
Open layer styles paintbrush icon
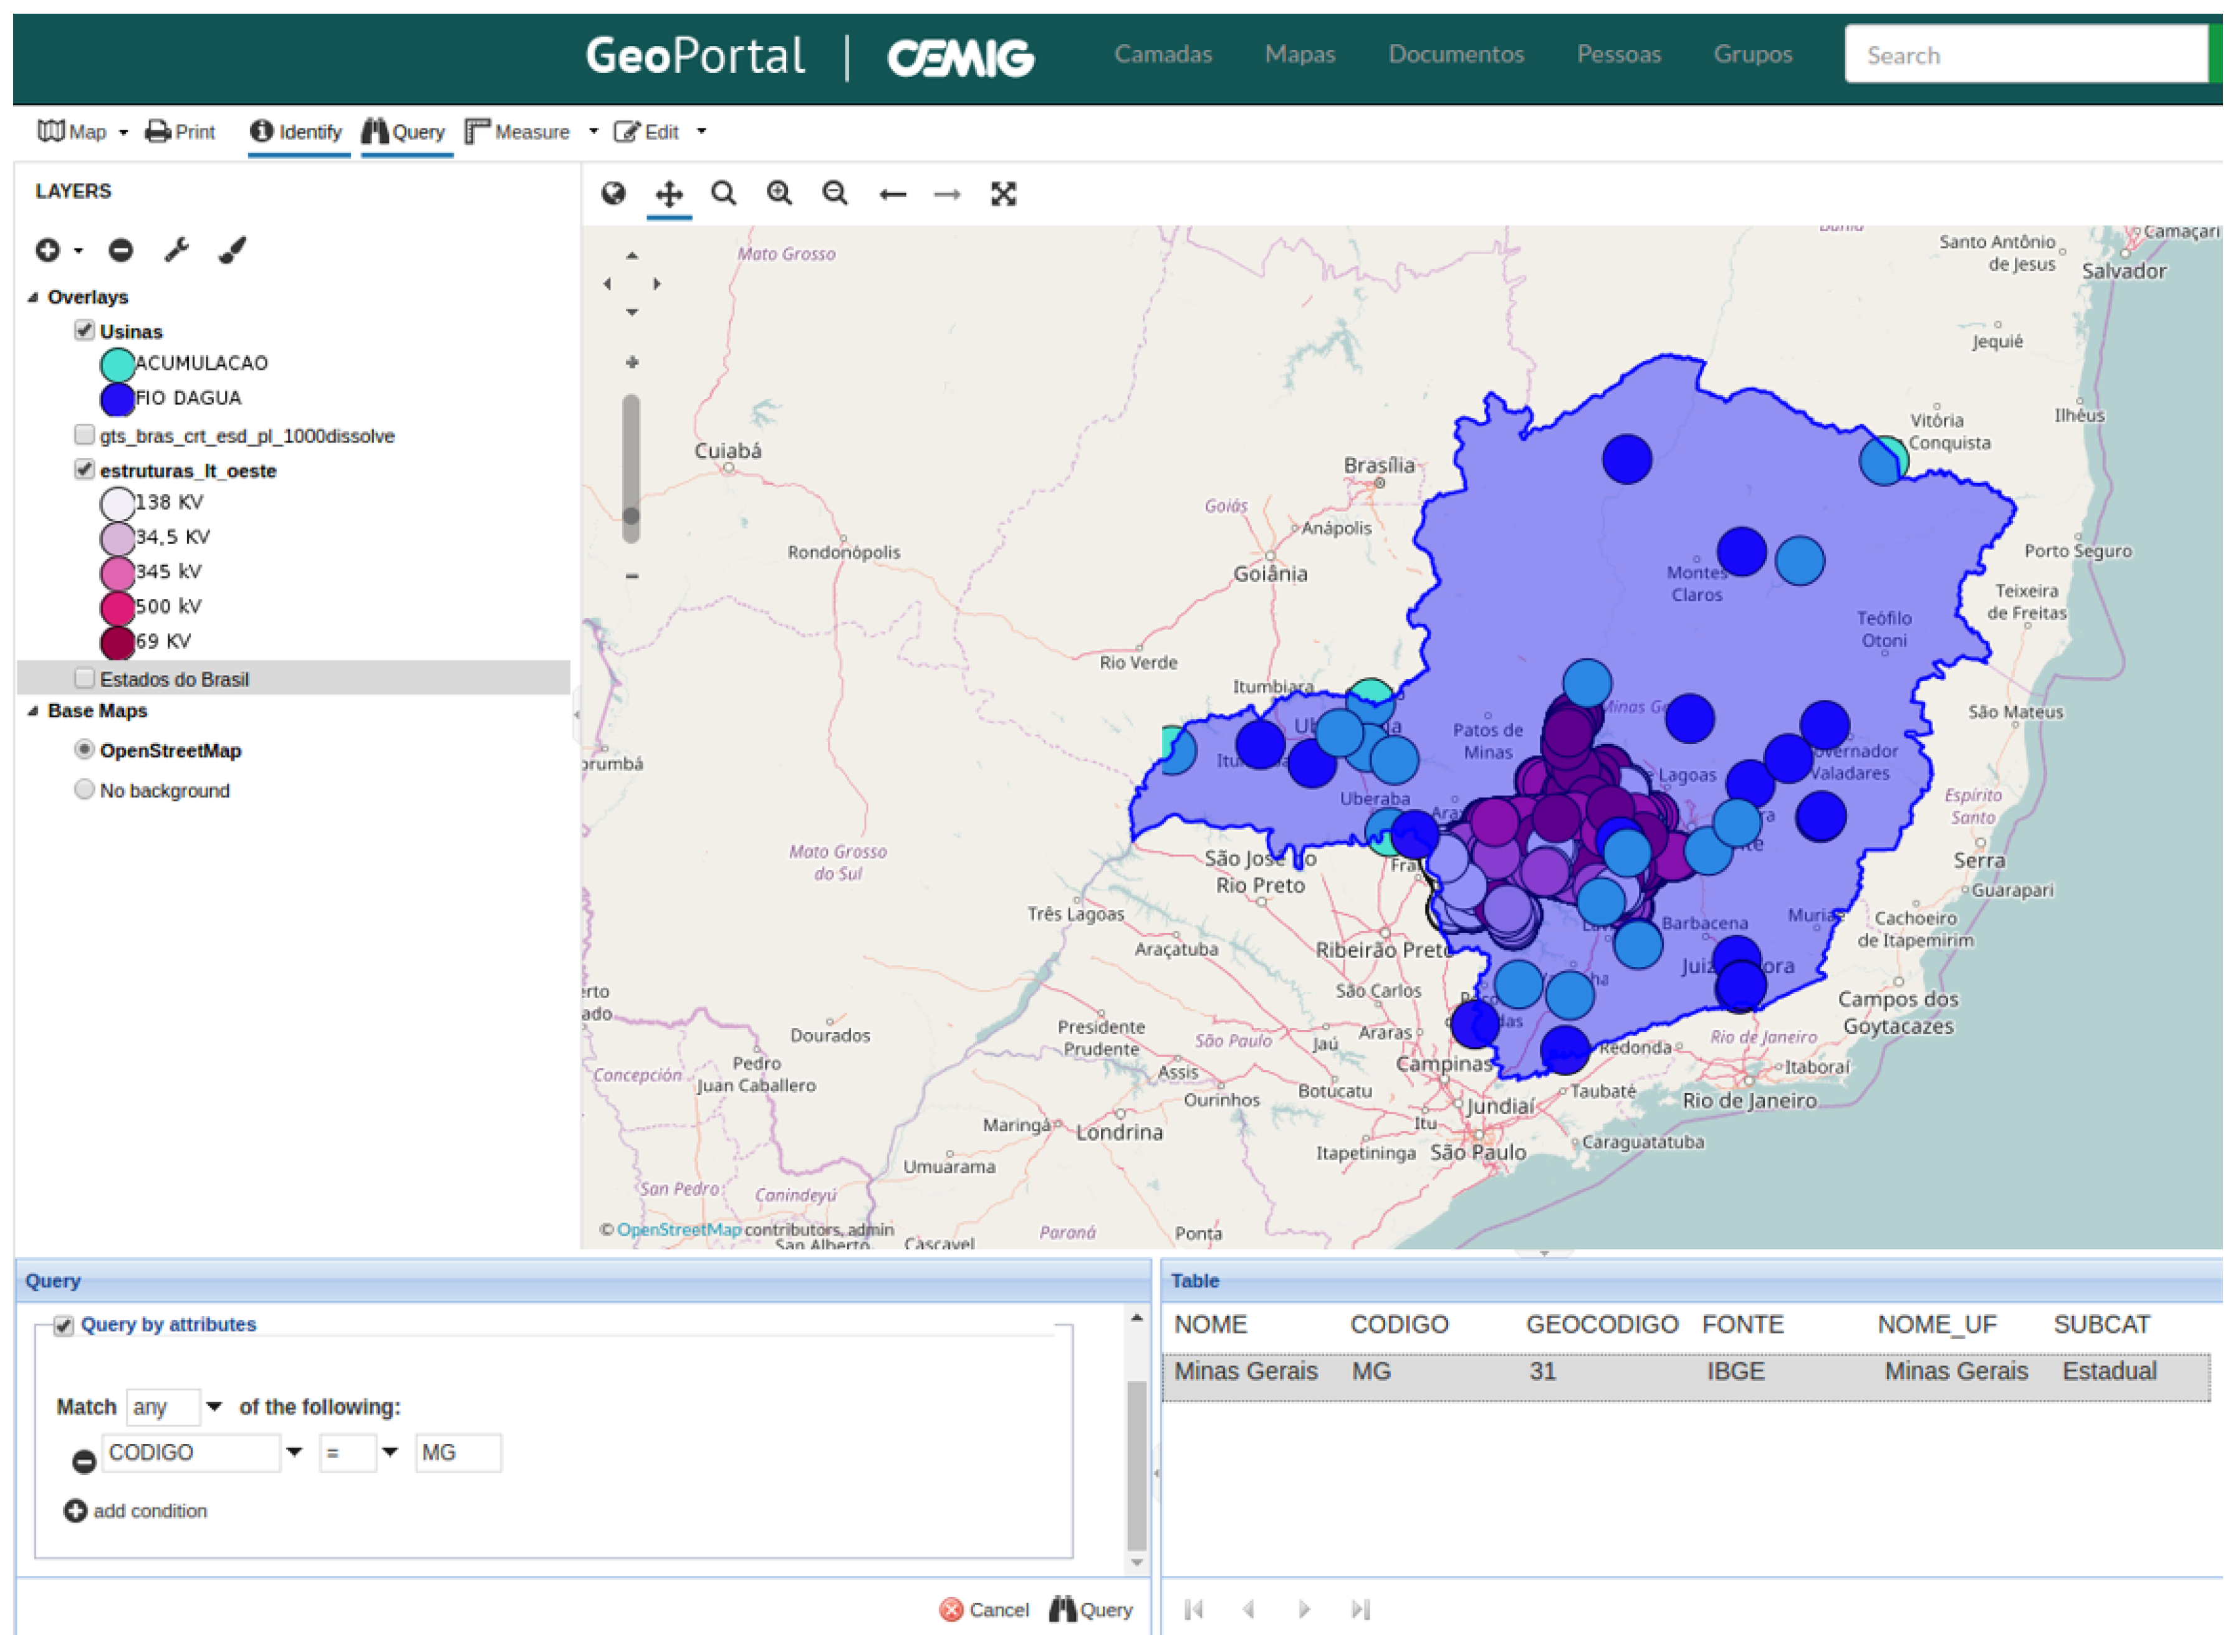pyautogui.click(x=233, y=250)
